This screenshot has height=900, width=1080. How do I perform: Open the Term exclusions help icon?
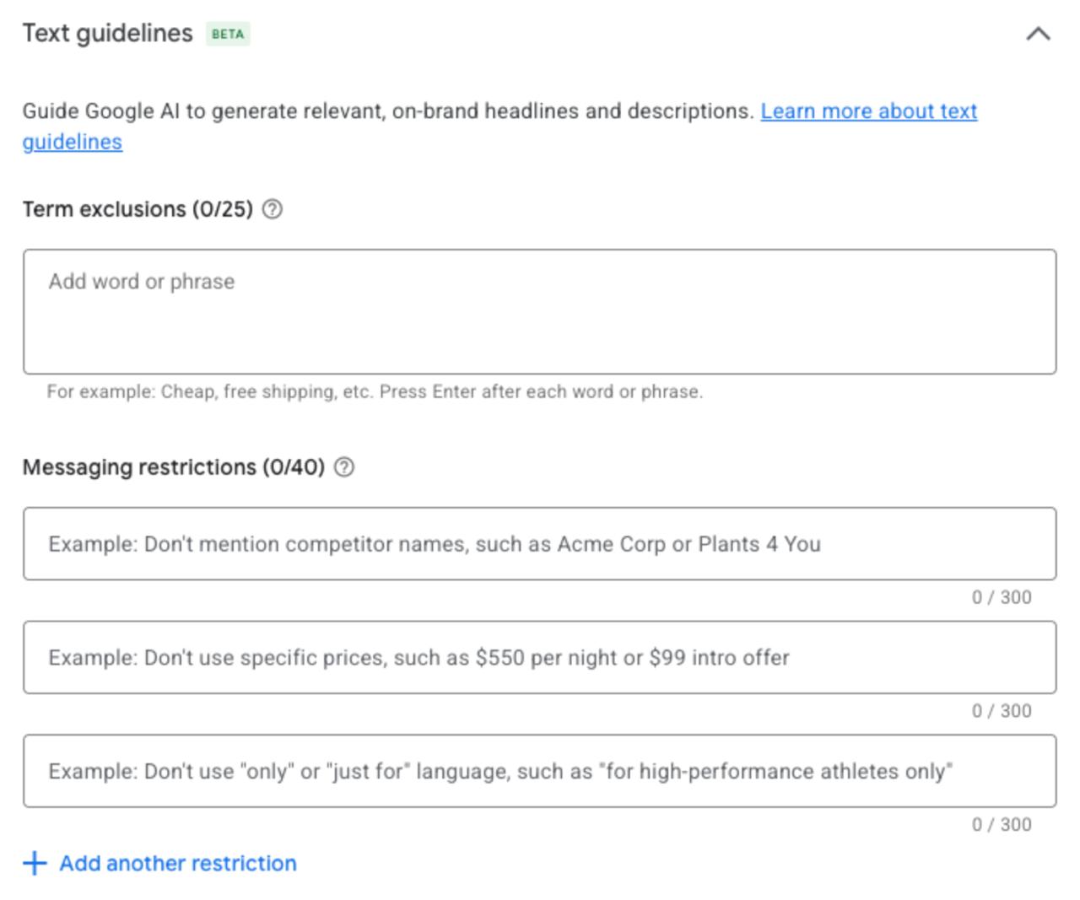pyautogui.click(x=272, y=209)
